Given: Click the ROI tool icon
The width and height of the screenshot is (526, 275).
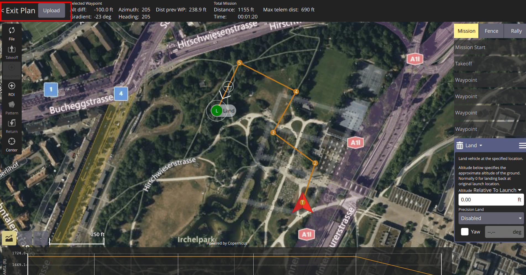Looking at the screenshot, I should (x=12, y=89).
